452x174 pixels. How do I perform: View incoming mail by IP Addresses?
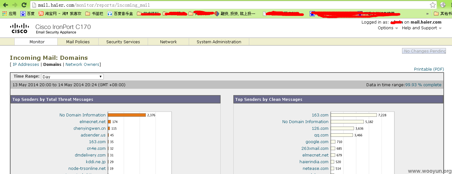[26, 64]
